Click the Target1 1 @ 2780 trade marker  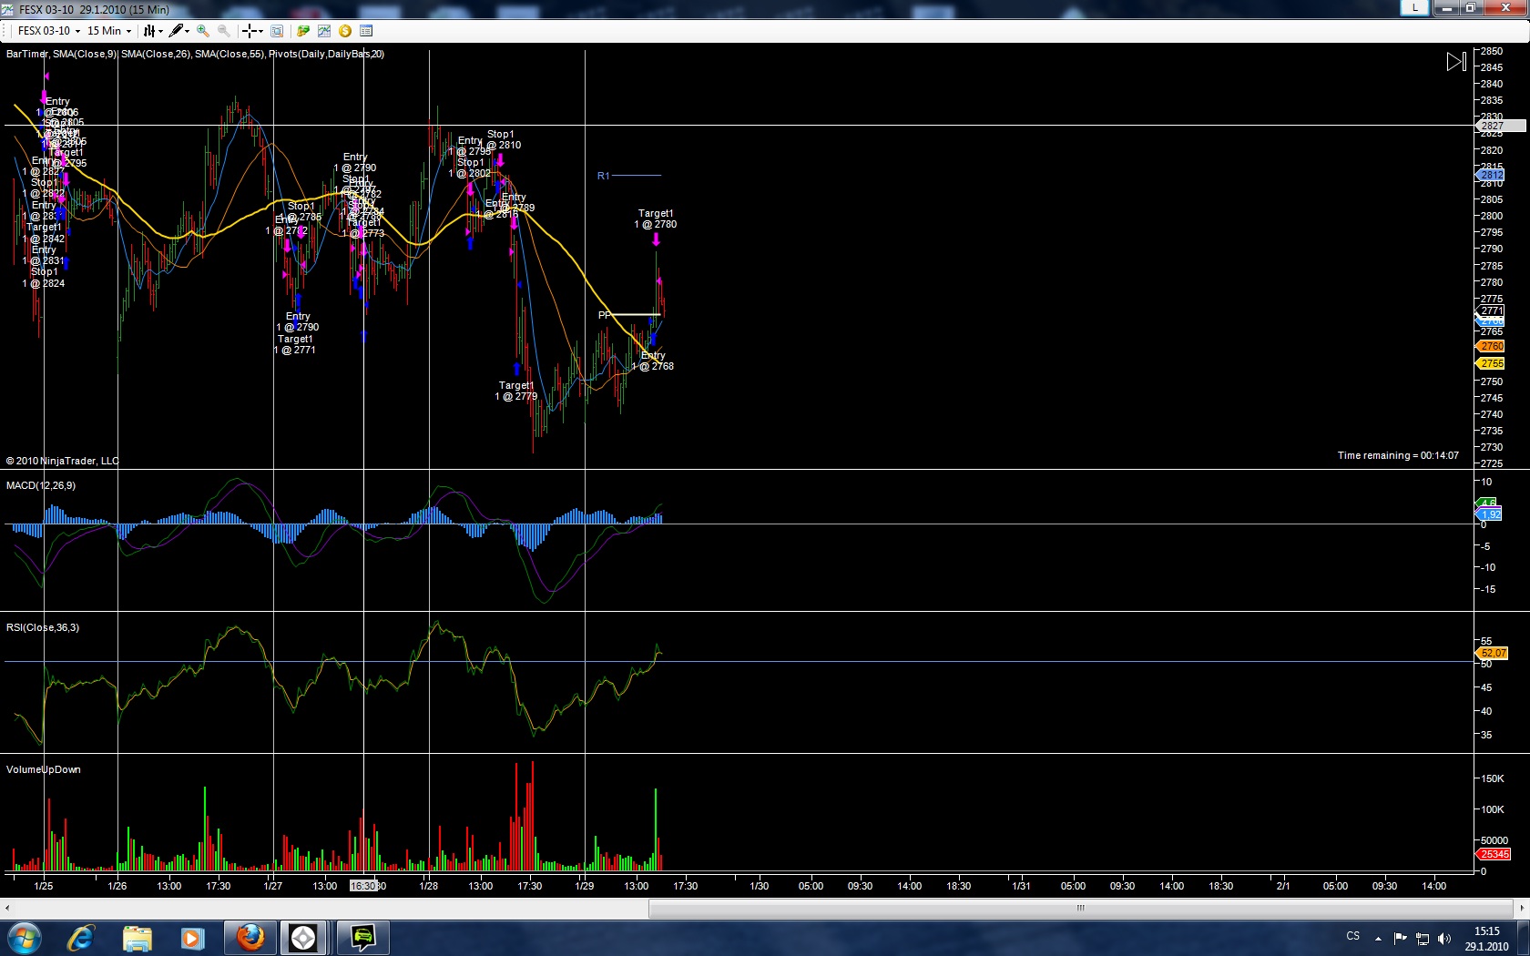656,219
